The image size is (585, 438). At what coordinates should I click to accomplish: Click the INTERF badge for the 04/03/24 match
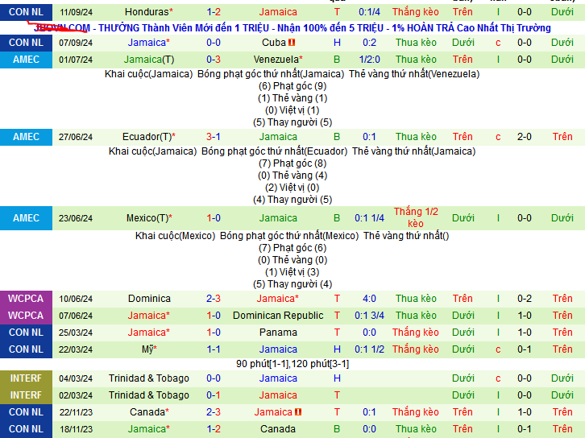click(26, 378)
